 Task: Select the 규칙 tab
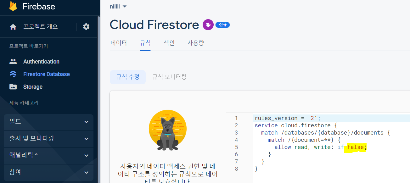(x=145, y=43)
